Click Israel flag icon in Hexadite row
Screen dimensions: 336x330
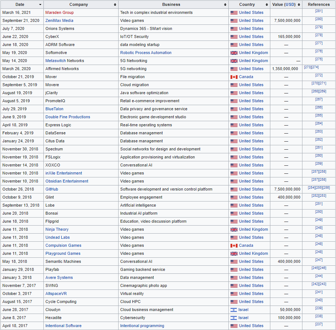pyautogui.click(x=233, y=318)
